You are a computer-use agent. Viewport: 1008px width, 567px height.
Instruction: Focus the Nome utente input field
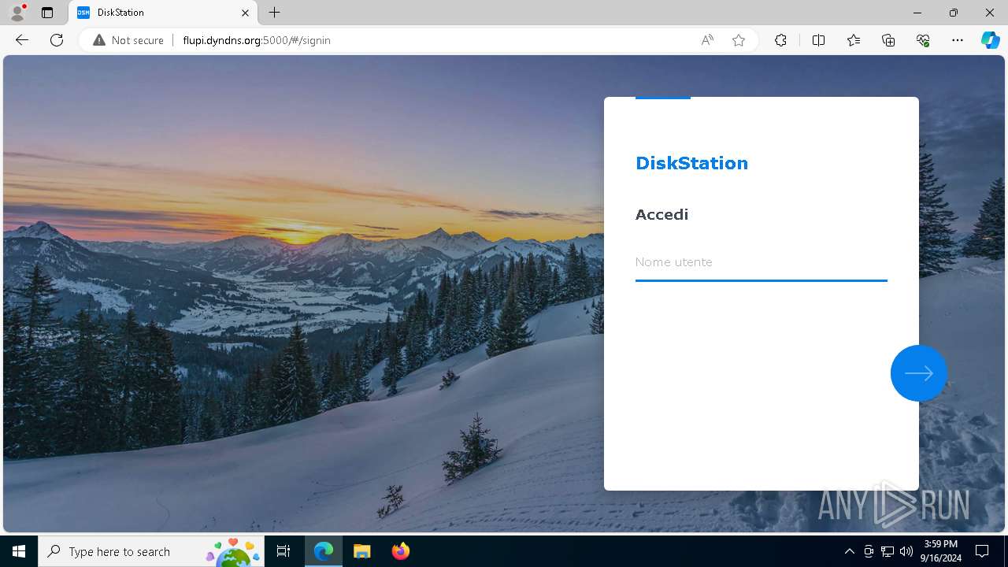coord(761,262)
